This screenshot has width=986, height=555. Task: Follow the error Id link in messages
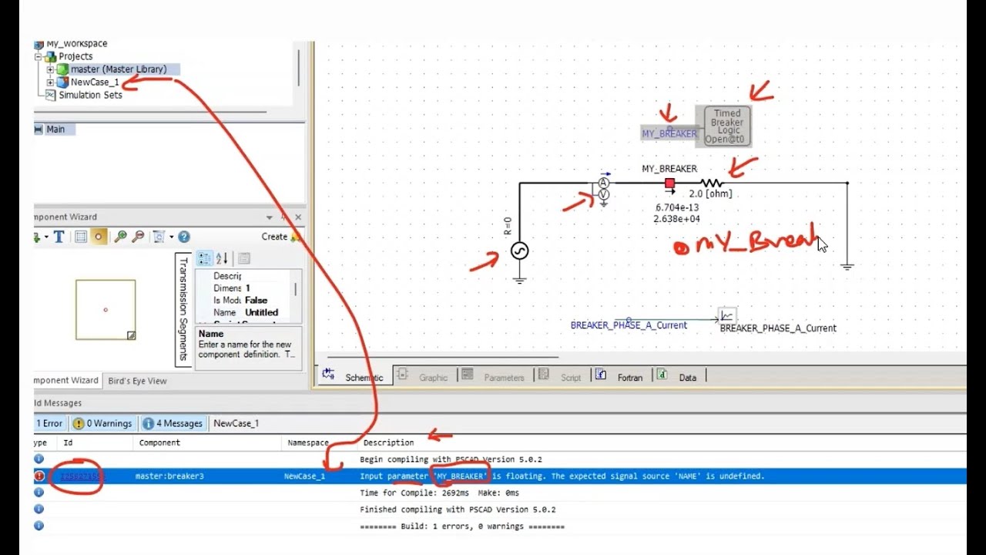[82, 476]
